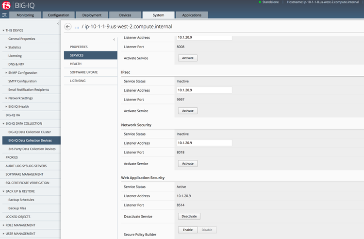This screenshot has height=239, width=364.
Task: Collapse the THIS DEVICE section
Action: (3, 30)
